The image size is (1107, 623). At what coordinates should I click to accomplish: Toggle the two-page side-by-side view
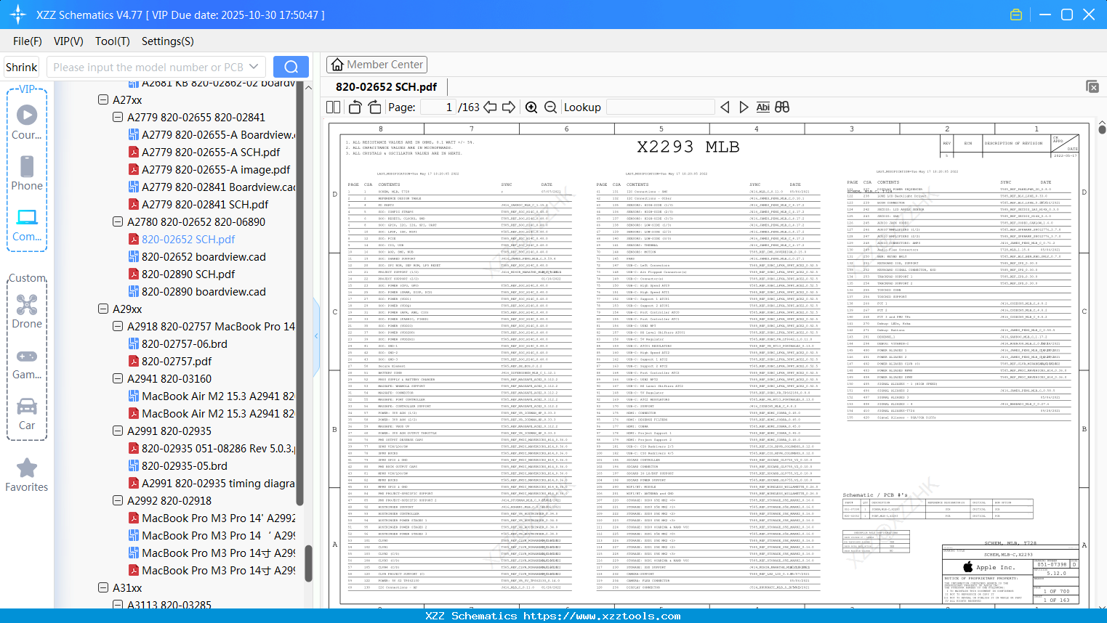pos(334,107)
